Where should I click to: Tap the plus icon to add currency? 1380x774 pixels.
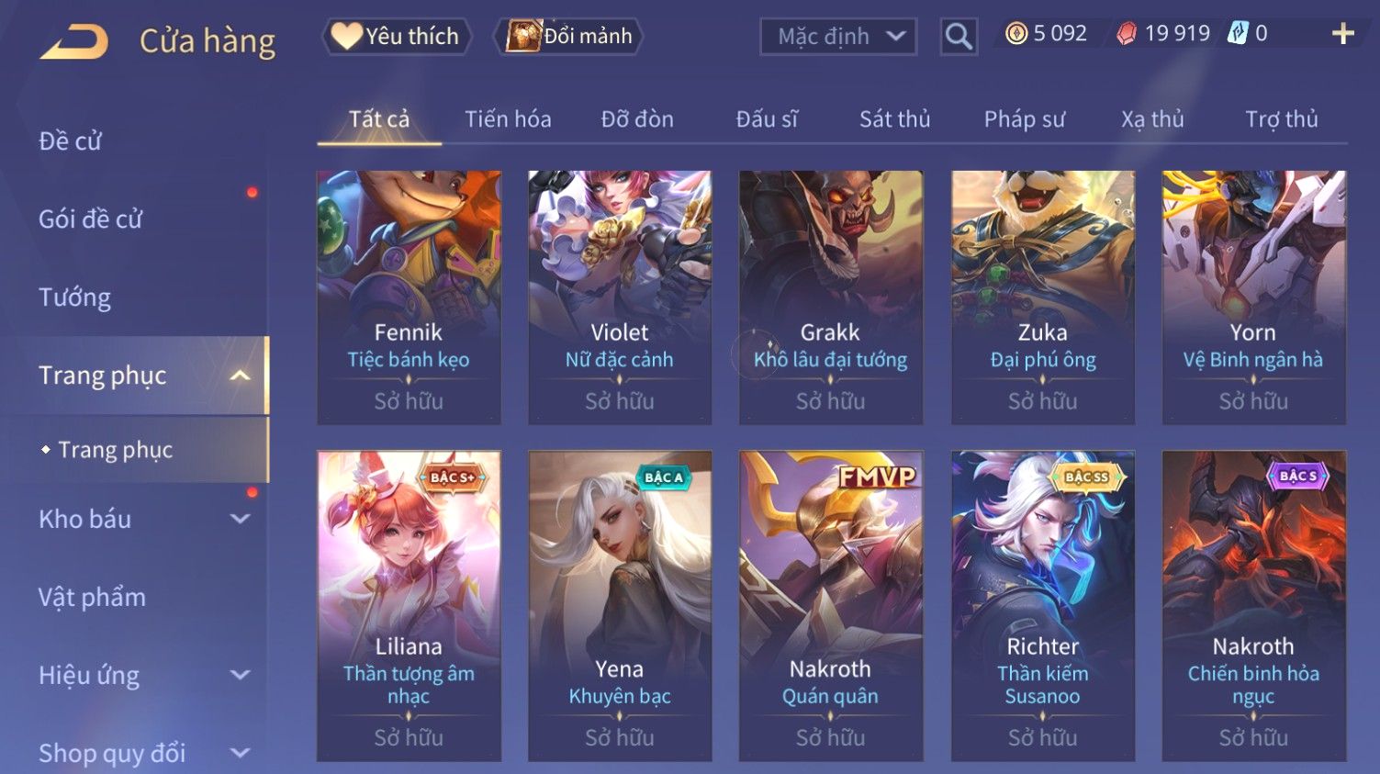pyautogui.click(x=1342, y=34)
